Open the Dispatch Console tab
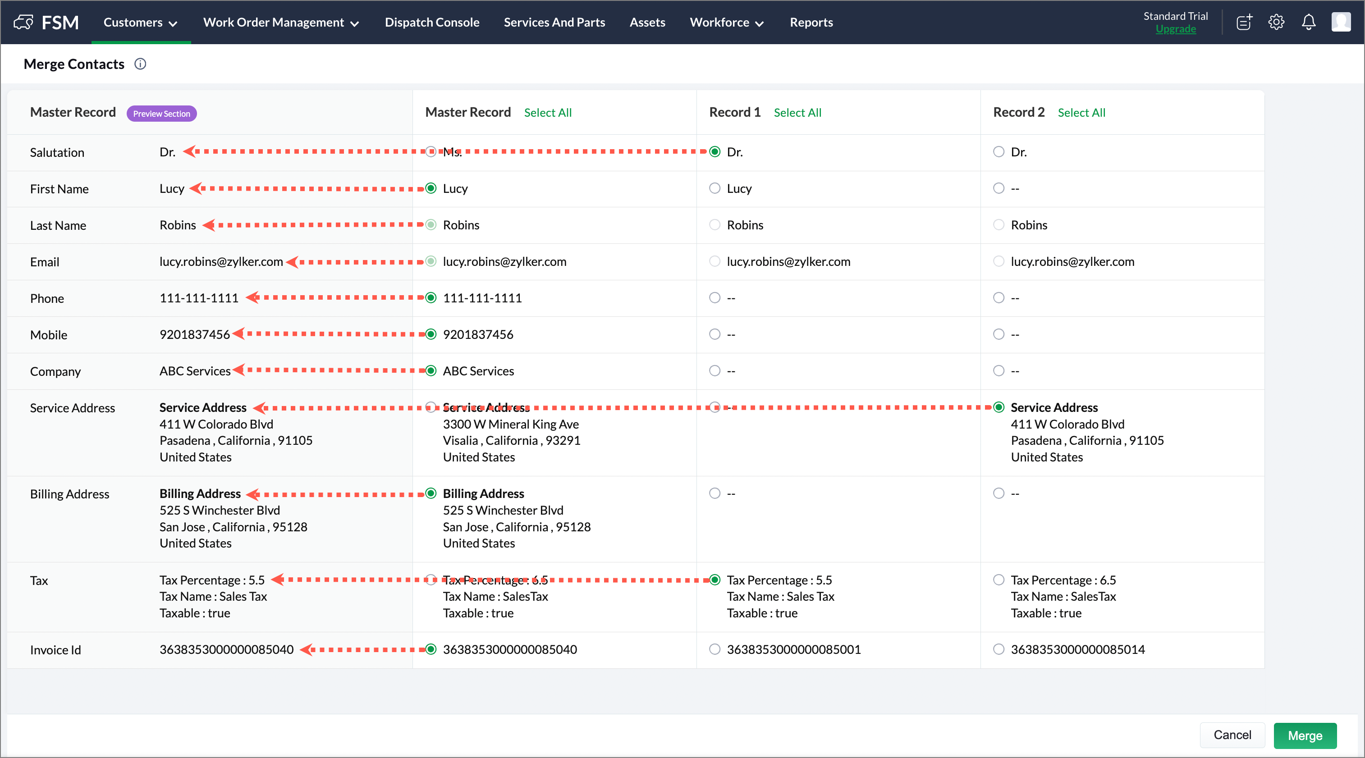1365x758 pixels. tap(432, 22)
